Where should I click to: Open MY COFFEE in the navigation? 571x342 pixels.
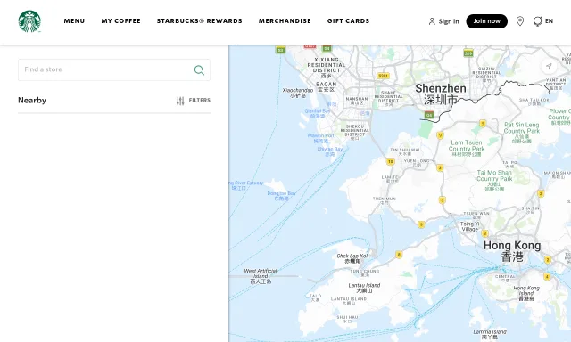tap(121, 21)
